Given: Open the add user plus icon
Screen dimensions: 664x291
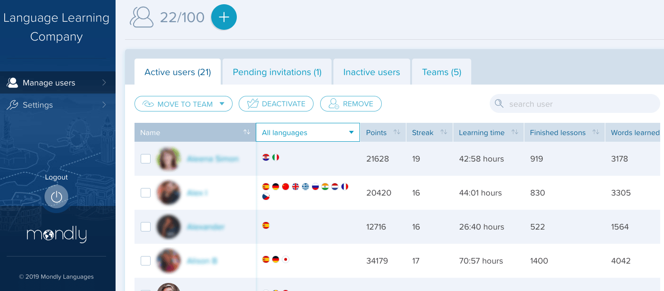Looking at the screenshot, I should coord(224,17).
